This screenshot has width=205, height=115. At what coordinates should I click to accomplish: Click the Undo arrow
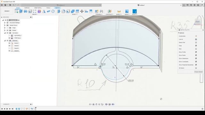pyautogui.click(x=13, y=5)
